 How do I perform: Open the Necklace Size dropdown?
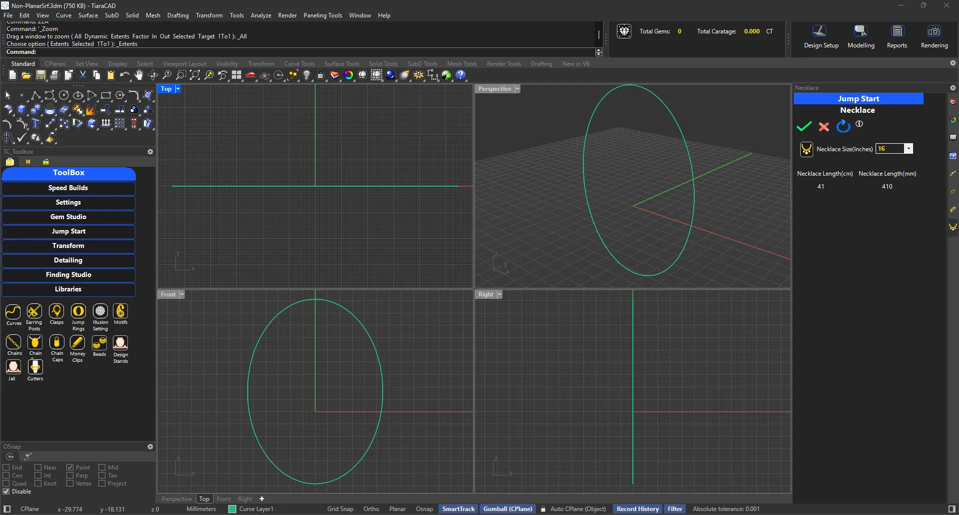pos(909,149)
